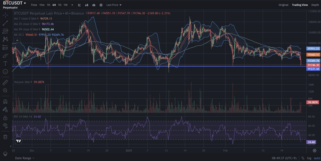
Task: Switch to 1W interval
Action: [65, 5]
